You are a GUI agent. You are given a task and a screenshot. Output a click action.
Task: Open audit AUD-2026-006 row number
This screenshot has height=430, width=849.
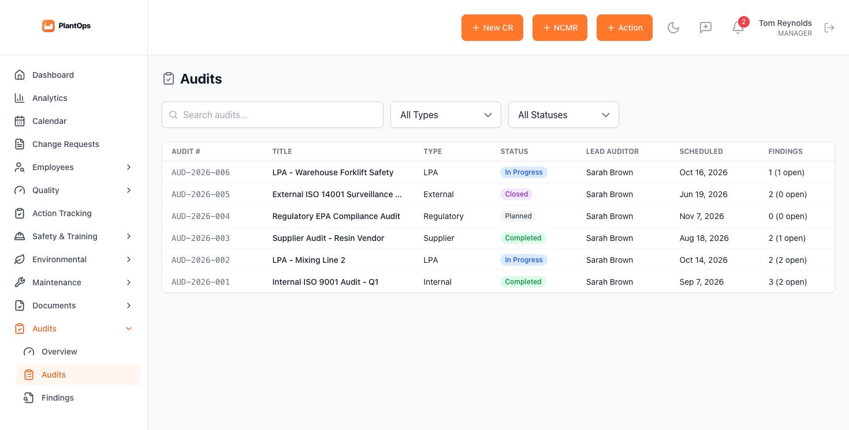200,172
